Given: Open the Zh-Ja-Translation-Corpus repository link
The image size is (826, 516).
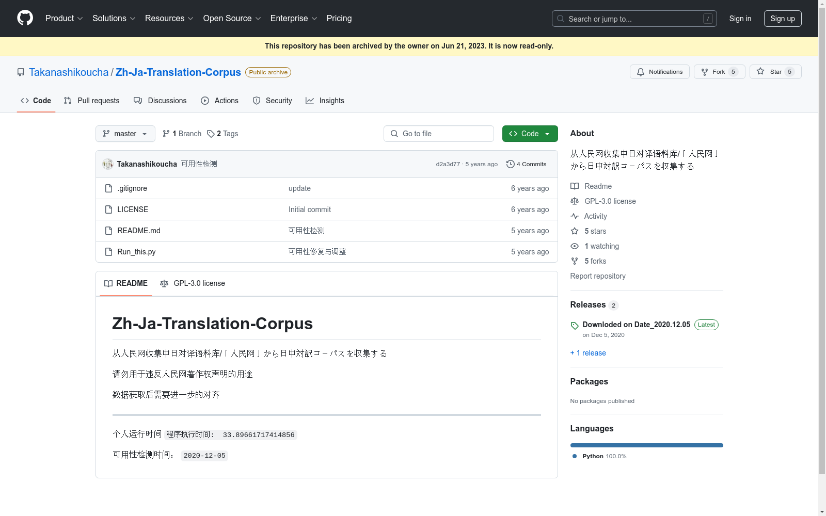Looking at the screenshot, I should (178, 72).
